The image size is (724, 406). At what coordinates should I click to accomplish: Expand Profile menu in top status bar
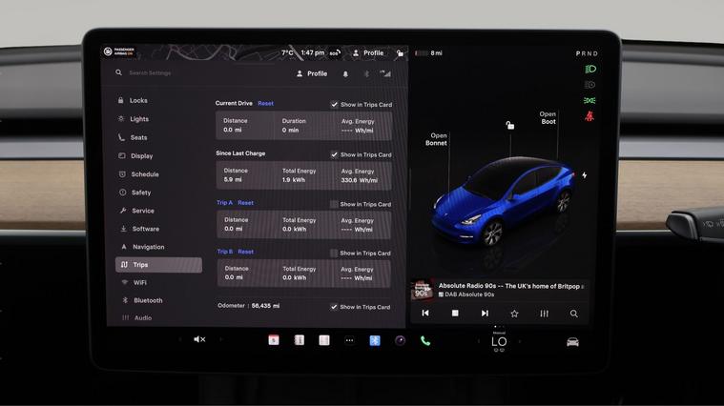click(367, 53)
